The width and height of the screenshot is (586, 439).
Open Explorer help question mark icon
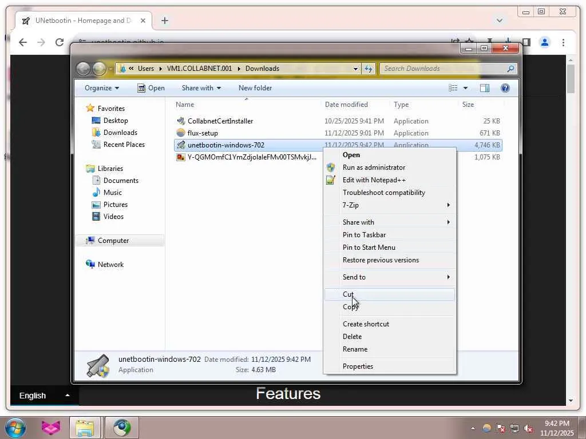coord(505,88)
